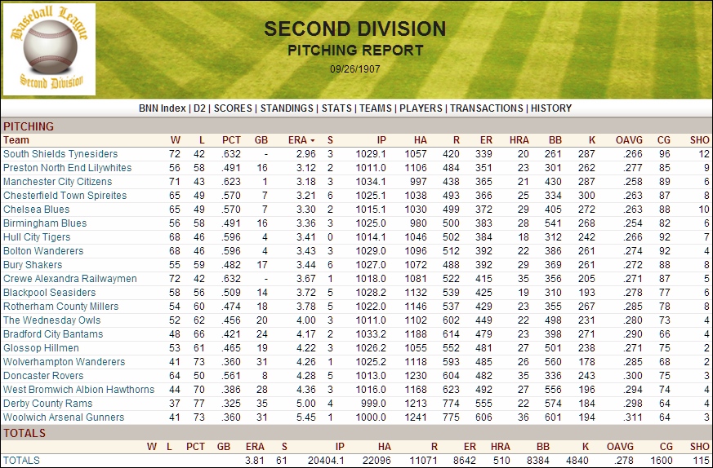The height and width of the screenshot is (468, 713).
Task: Open Blackpool Seasiders team page
Action: (50, 293)
